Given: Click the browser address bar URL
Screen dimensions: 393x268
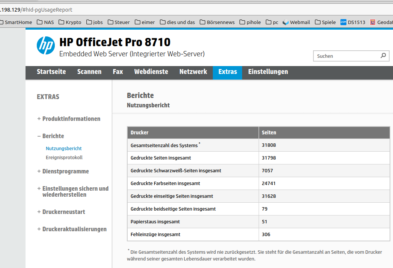Looking at the screenshot, I should (x=36, y=10).
